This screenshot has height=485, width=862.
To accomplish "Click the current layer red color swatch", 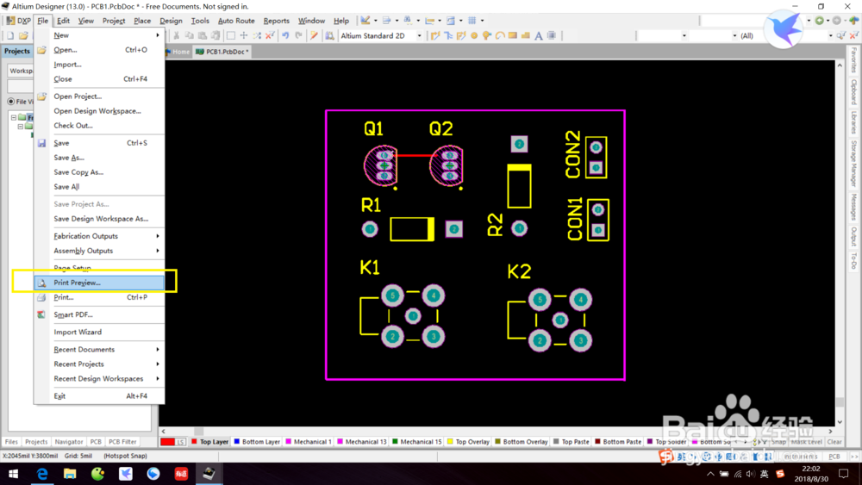I will tap(168, 442).
